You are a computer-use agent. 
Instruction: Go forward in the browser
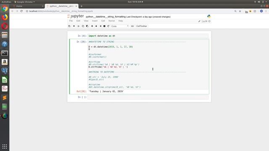click(17, 11)
